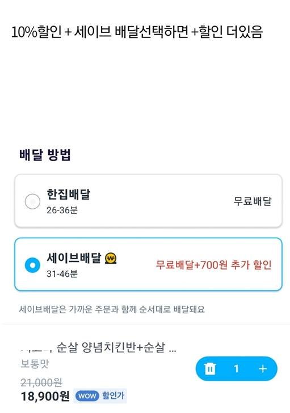Viewport: 290px width, 413px height.
Task: Expand the truncated menu name ellipsis
Action: tap(173, 351)
